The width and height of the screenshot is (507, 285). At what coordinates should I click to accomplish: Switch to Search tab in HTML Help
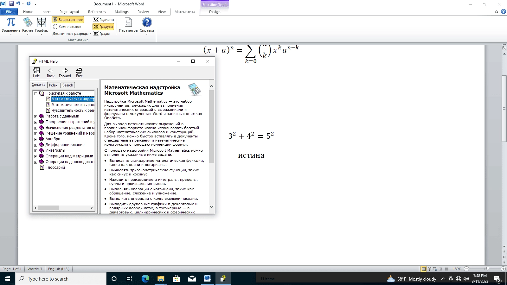67,85
